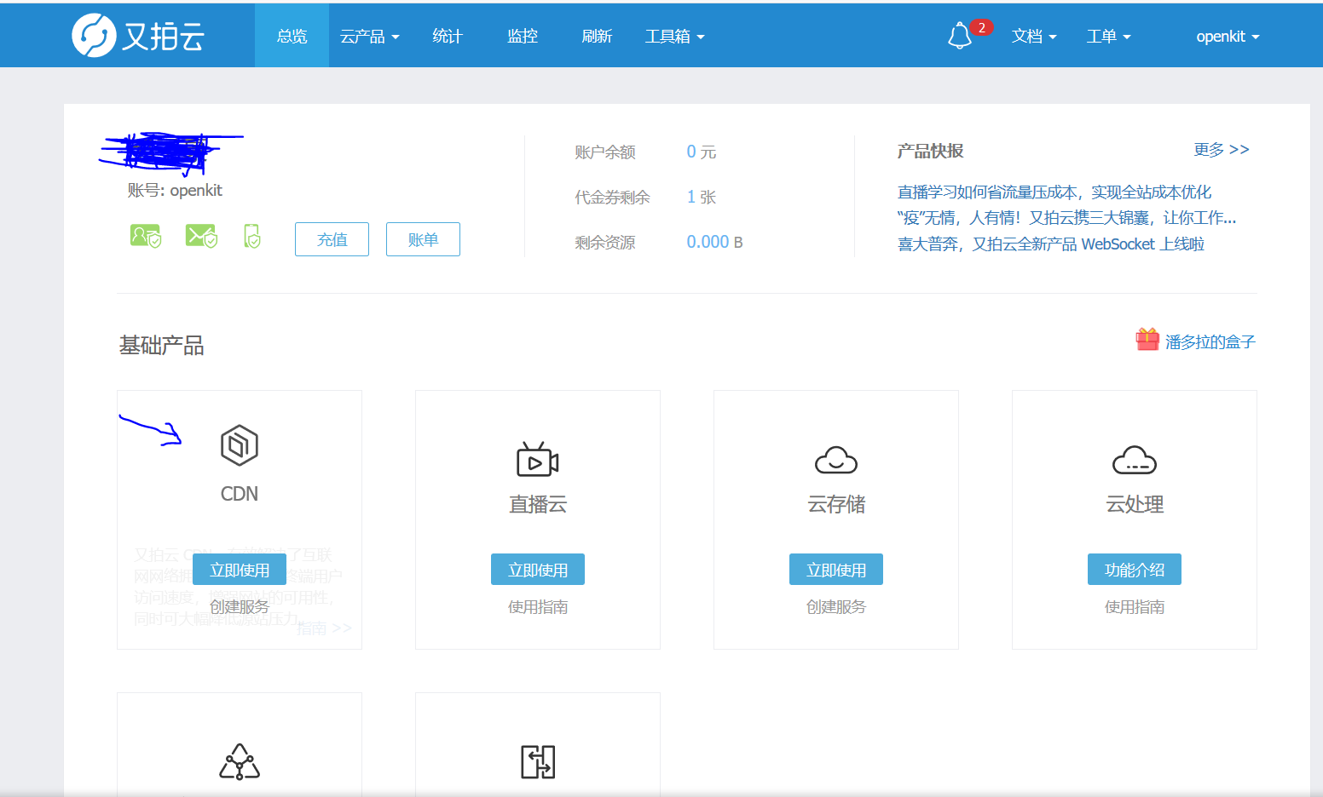The image size is (1323, 797).
Task: Click the 基础产品 heading
Action: coord(162,345)
